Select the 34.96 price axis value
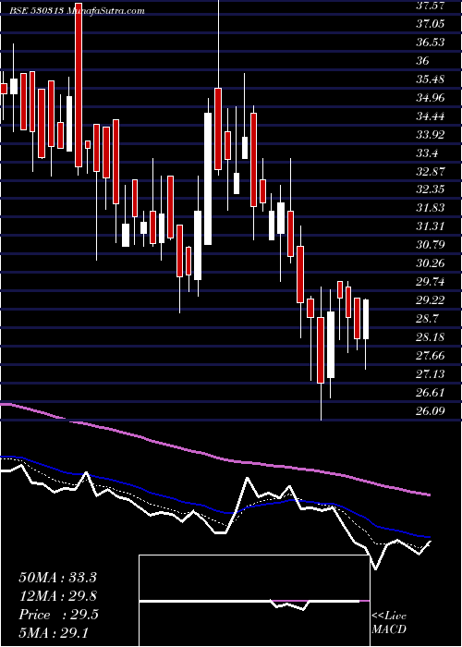The height and width of the screenshot is (647, 462). tap(430, 98)
